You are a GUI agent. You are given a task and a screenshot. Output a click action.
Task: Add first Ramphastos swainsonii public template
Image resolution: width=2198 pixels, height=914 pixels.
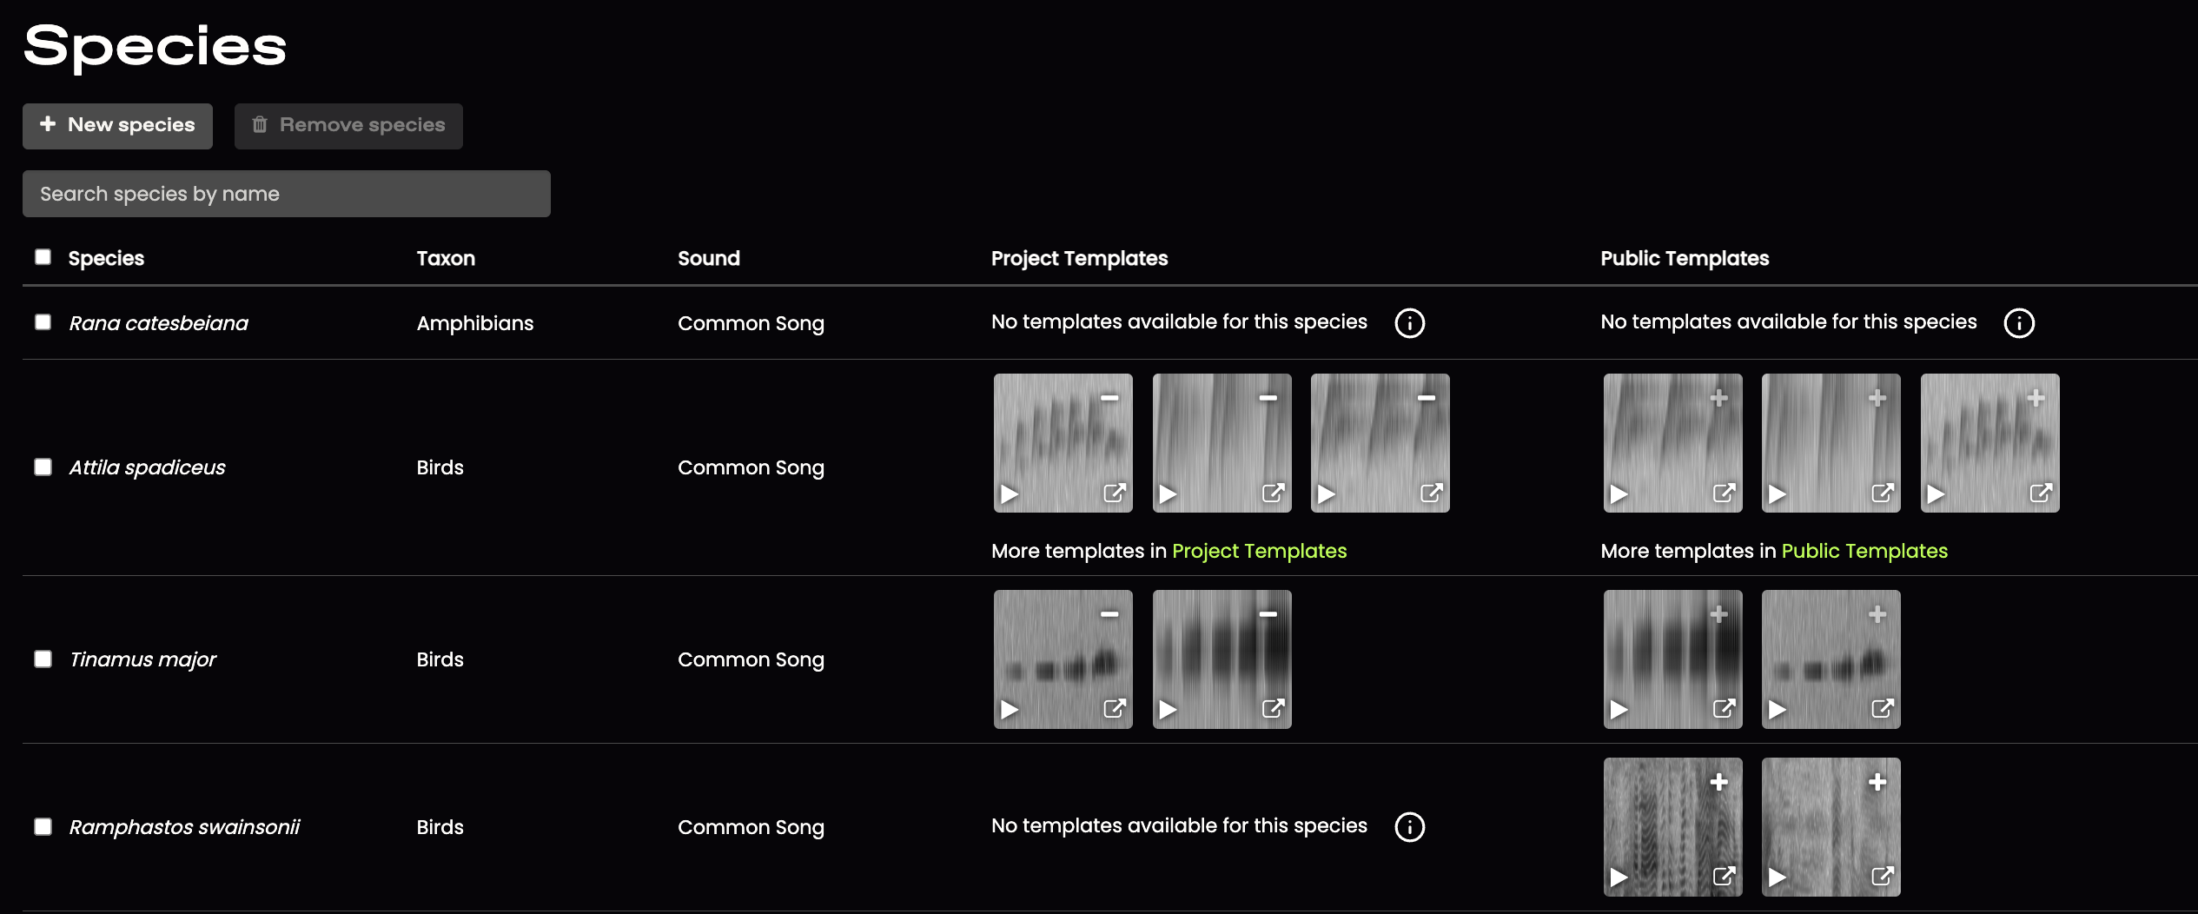coord(1718,782)
